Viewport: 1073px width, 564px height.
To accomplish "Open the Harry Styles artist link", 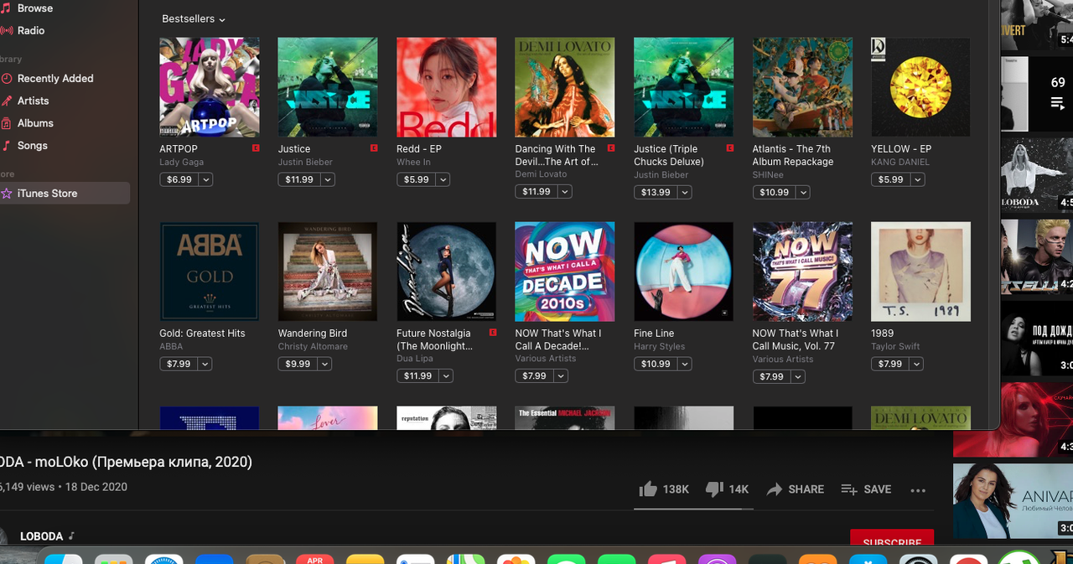I will point(659,347).
